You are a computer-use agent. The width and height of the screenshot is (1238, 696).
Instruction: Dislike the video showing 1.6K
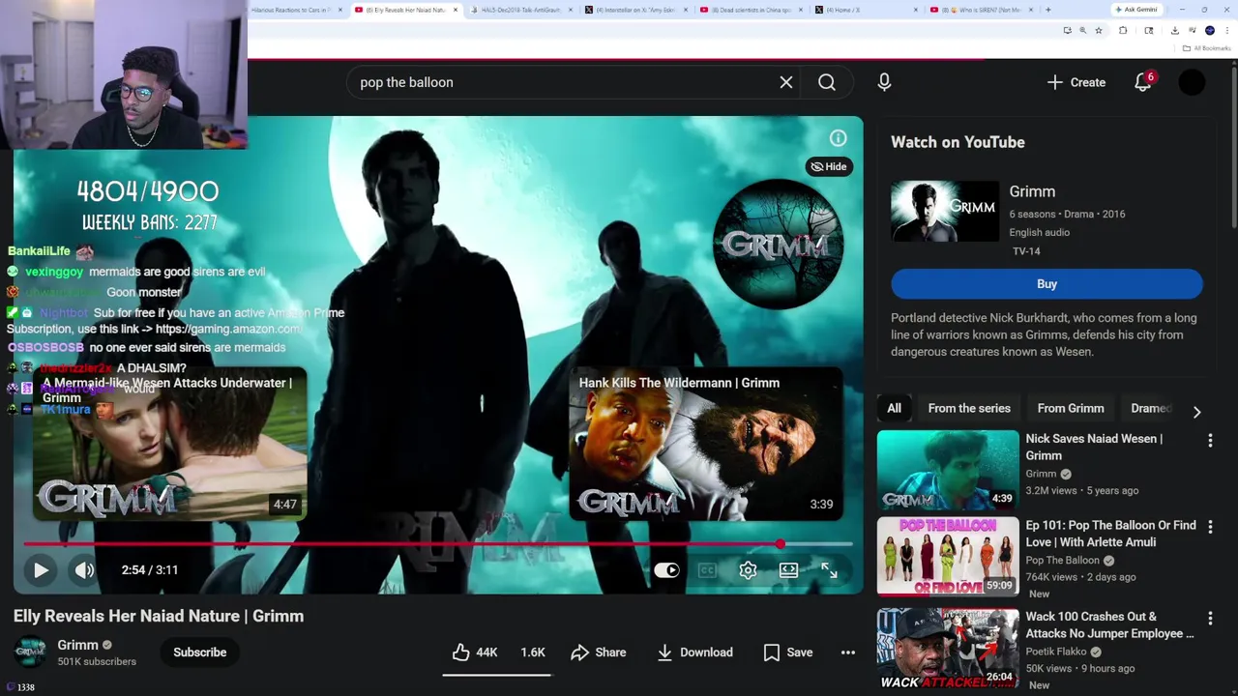532,652
